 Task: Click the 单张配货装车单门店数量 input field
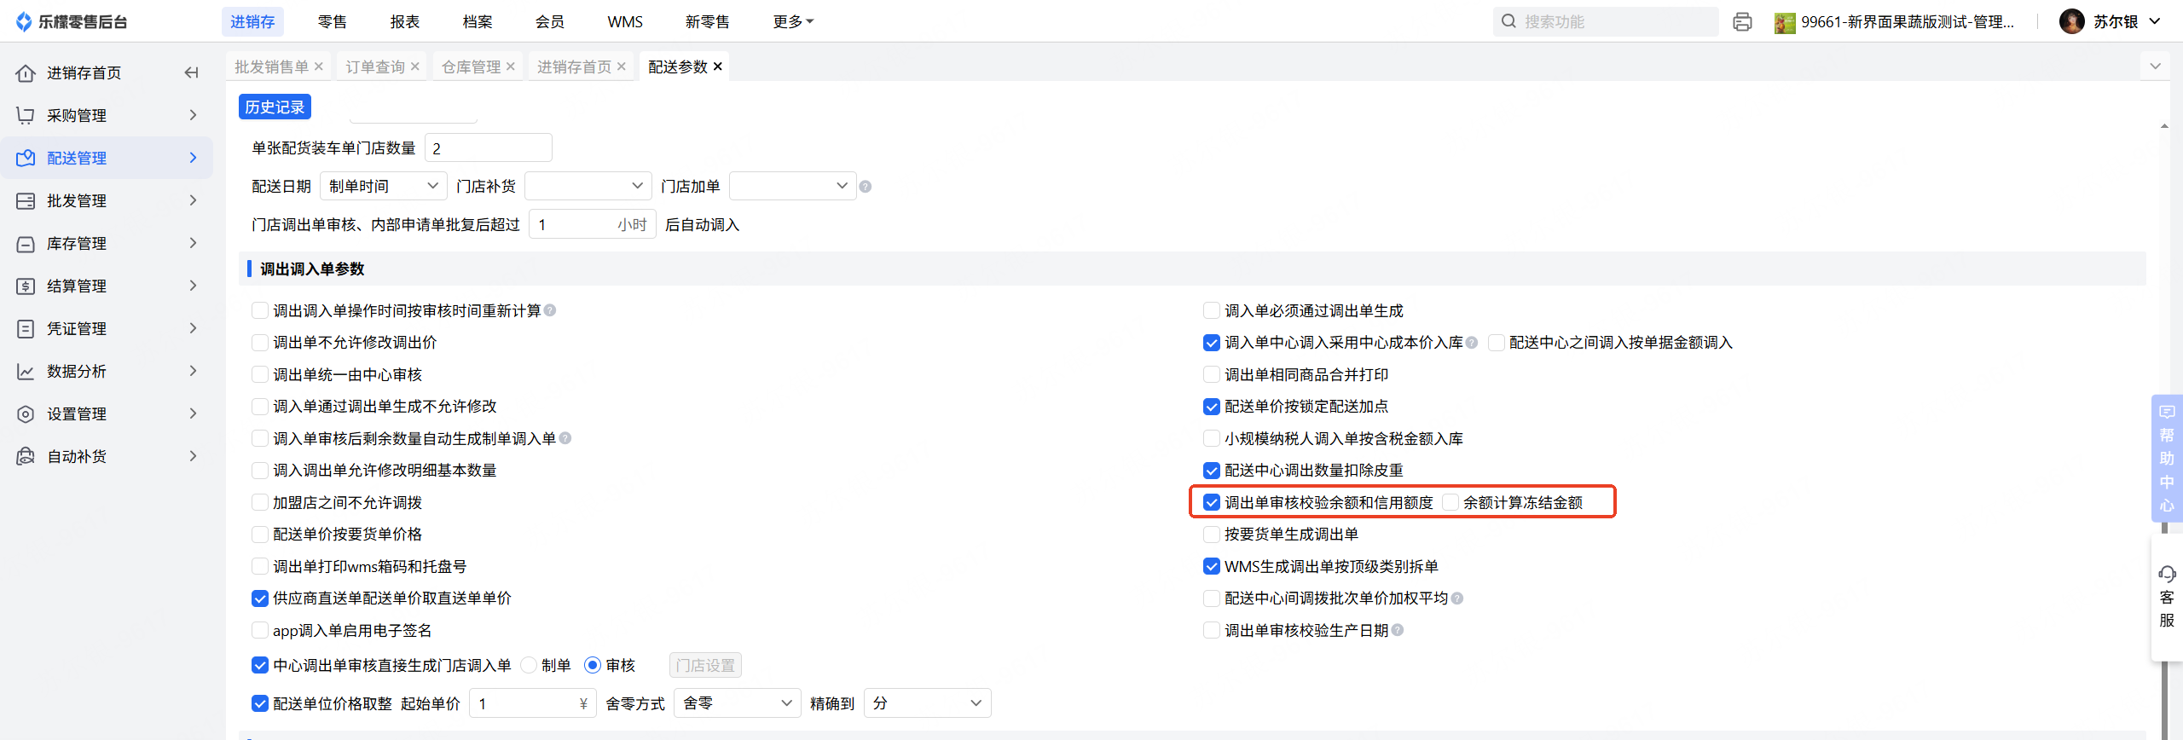[x=488, y=148]
